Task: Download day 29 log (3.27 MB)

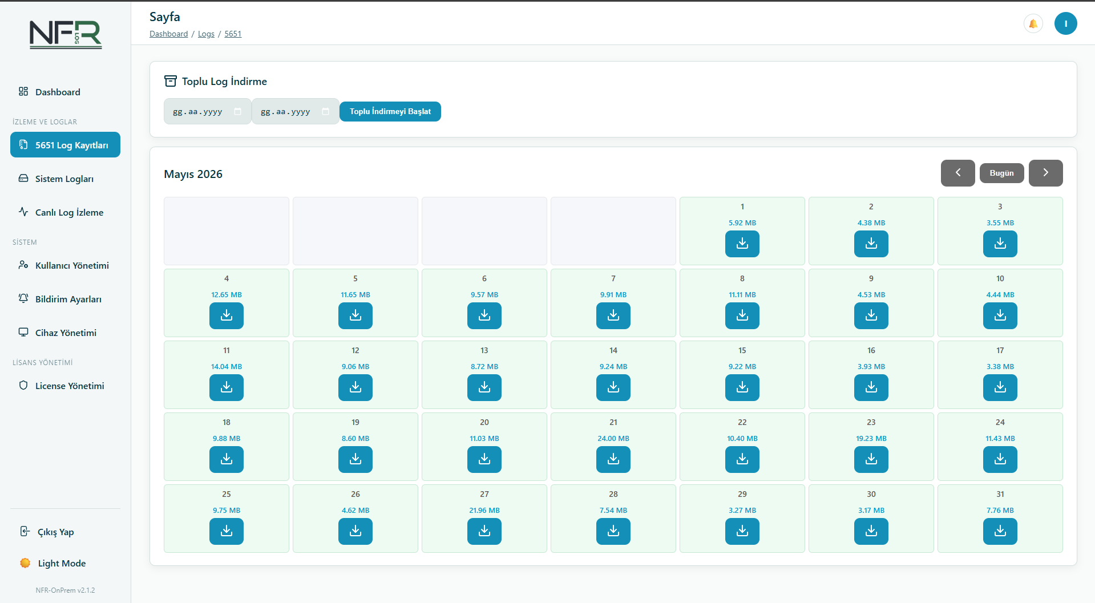Action: (x=742, y=531)
